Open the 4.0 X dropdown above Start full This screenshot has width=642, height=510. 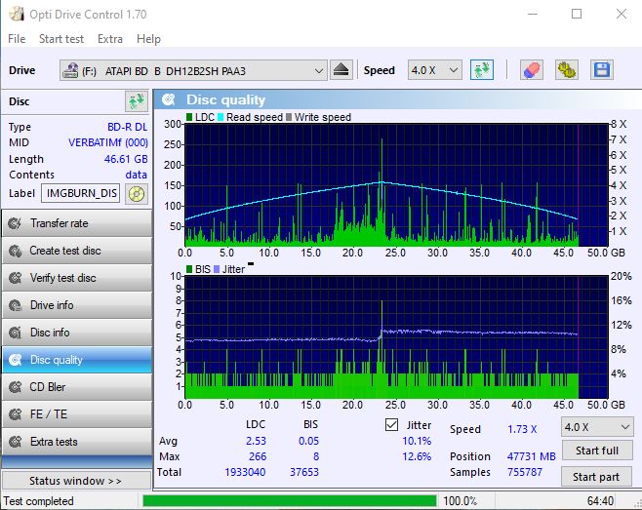pos(596,426)
